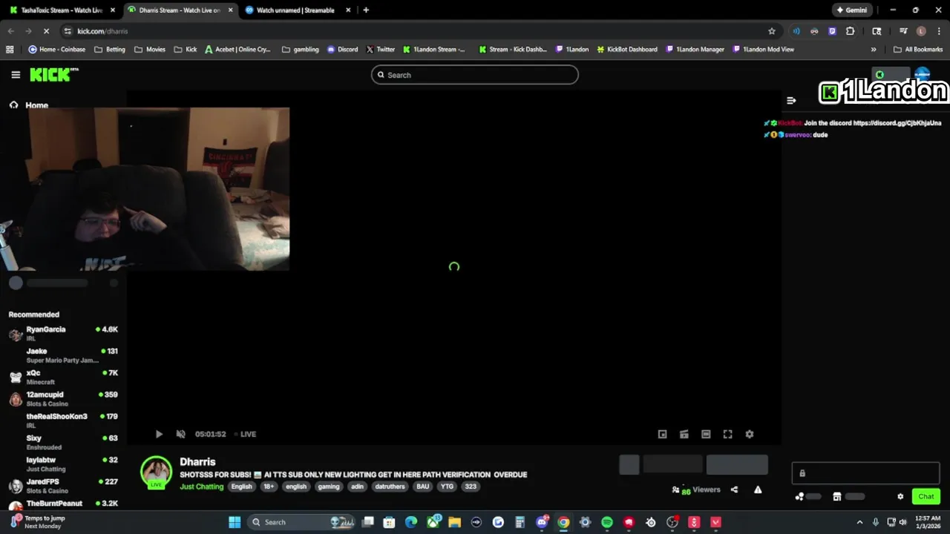Report the stream with warning triangle icon
Image resolution: width=950 pixels, height=534 pixels.
[758, 489]
